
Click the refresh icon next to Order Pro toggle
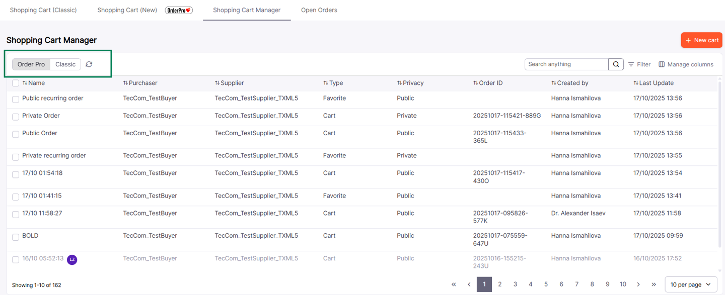(x=89, y=64)
